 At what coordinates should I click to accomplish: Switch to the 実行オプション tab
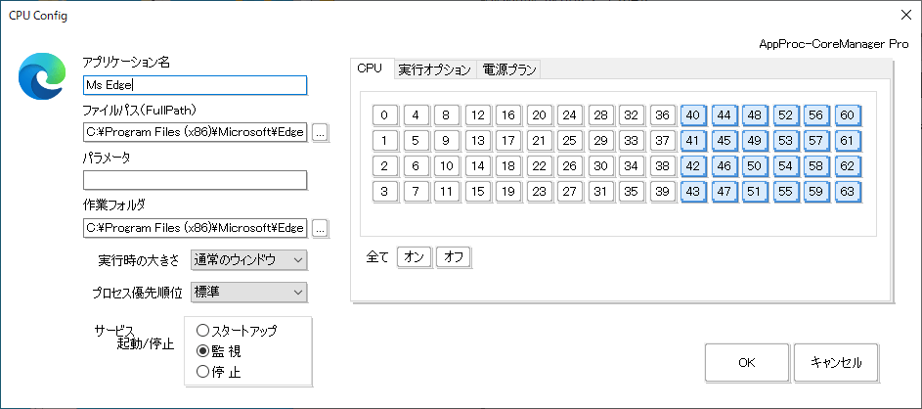434,69
